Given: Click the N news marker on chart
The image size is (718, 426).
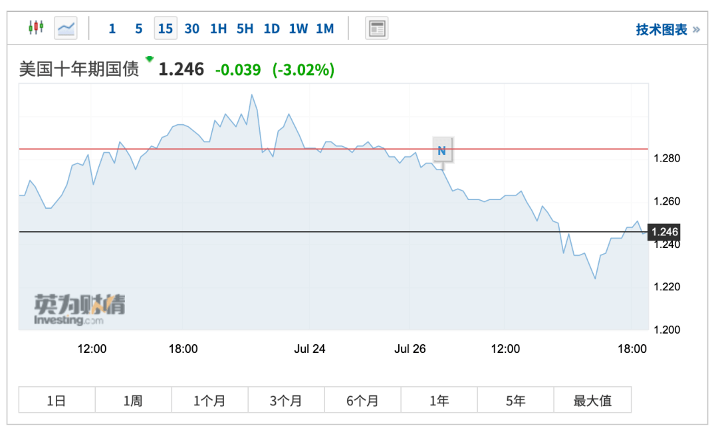Looking at the screenshot, I should 441,151.
